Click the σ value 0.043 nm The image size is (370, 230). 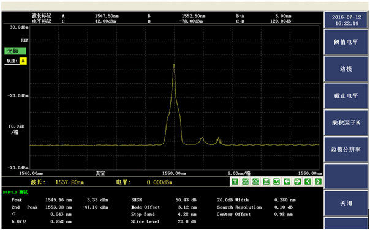point(61,215)
